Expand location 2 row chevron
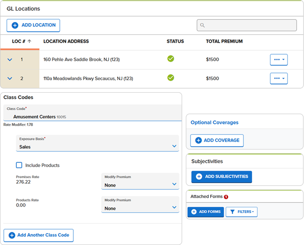This screenshot has height=245, width=304. point(10,79)
